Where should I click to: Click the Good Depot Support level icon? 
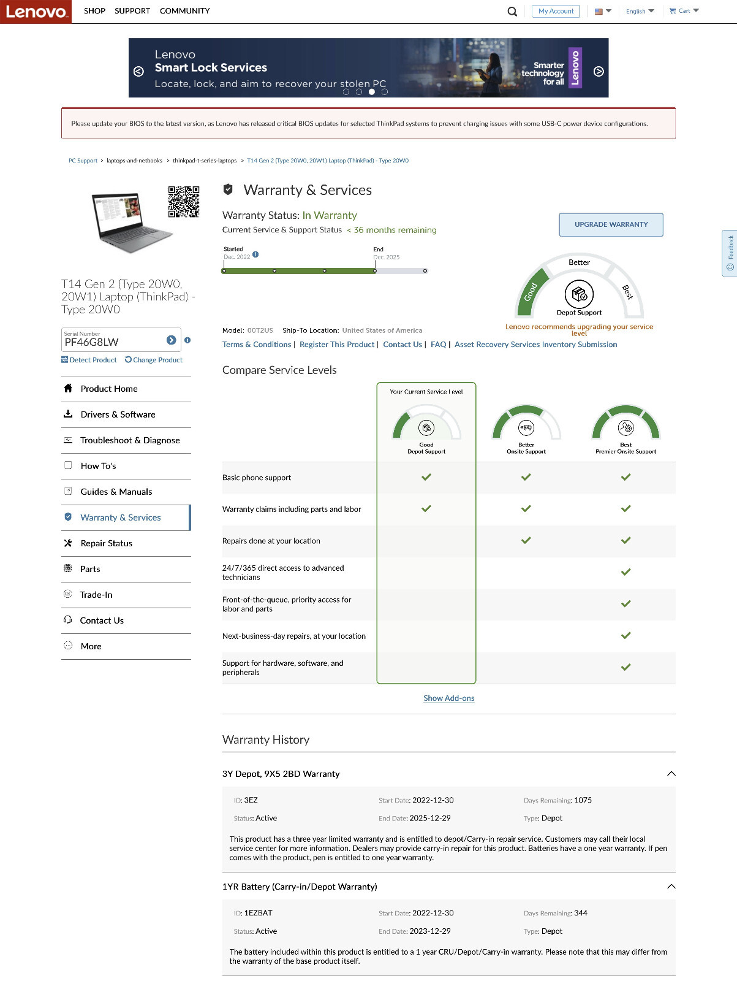[426, 427]
